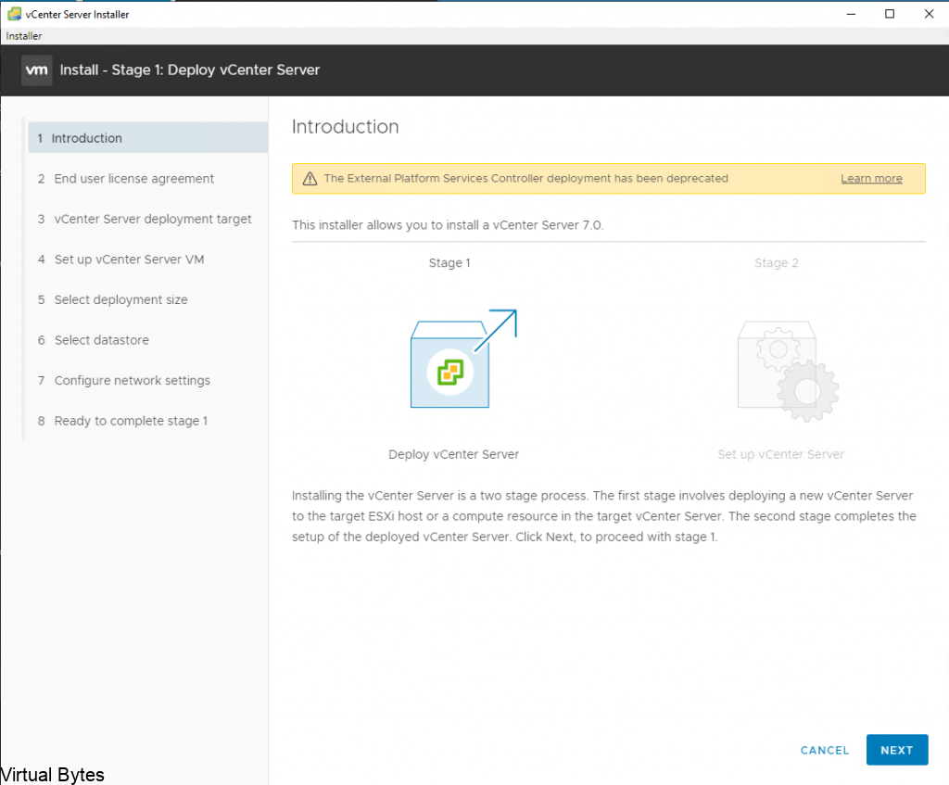Maximize the installer window

890,14
